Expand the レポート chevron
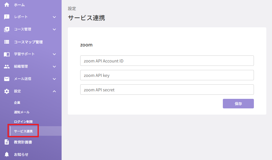The height and width of the screenshot is (160, 272). tap(54, 17)
